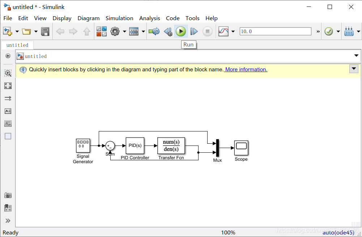
Task: Open the breadcrumb dropdown for untitled model
Action: tap(357, 56)
